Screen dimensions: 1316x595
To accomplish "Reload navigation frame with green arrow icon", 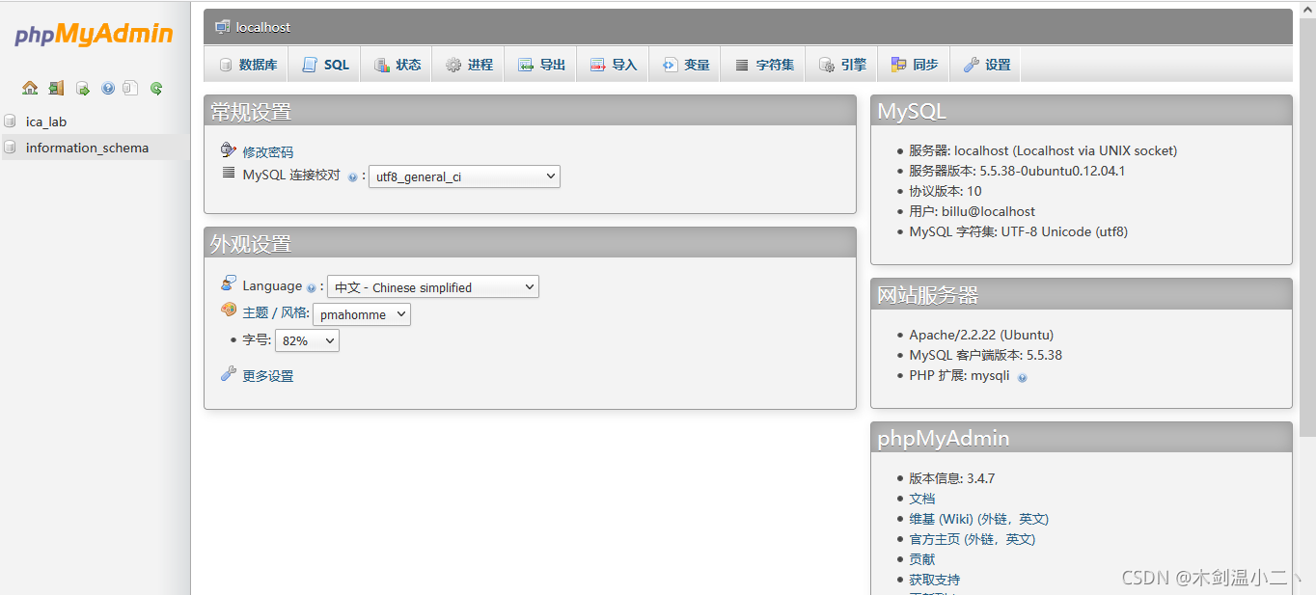I will pos(156,88).
